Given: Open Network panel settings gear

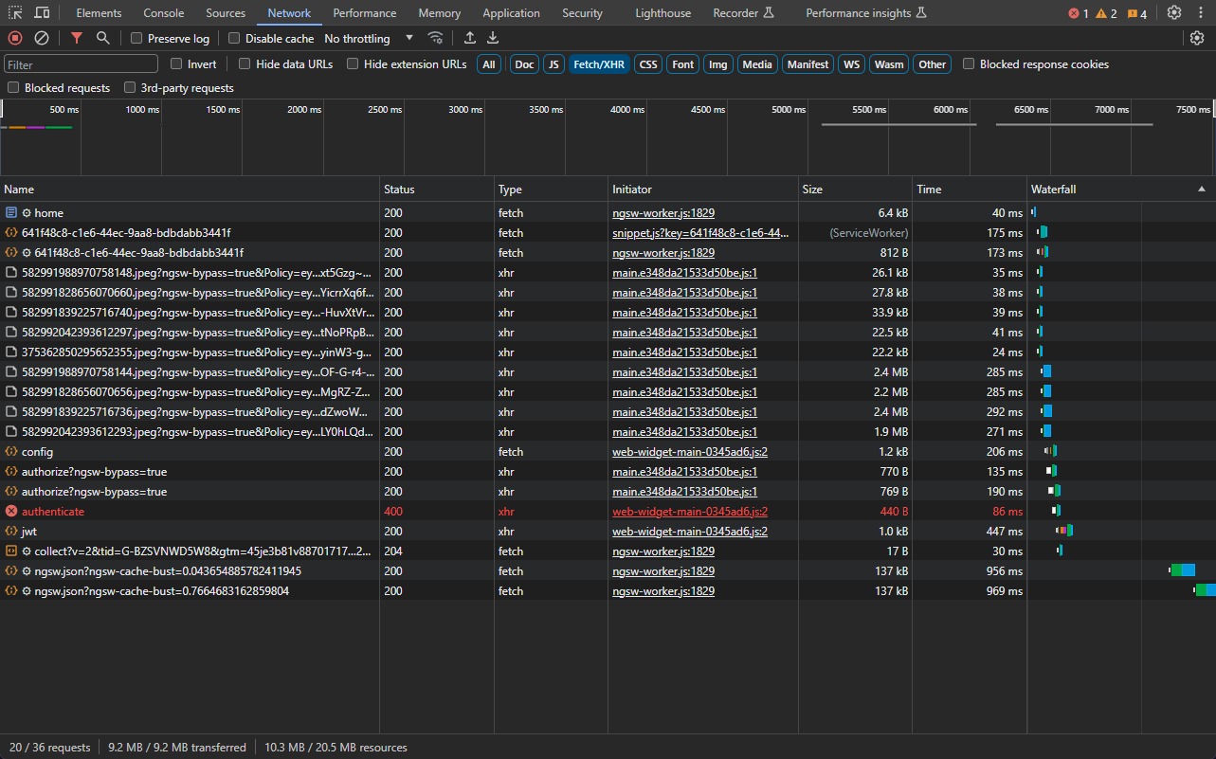Looking at the screenshot, I should (x=1197, y=38).
